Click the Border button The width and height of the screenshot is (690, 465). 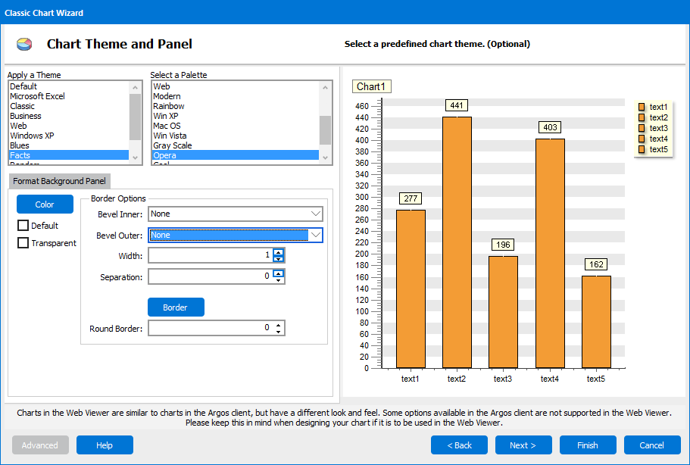coord(176,307)
